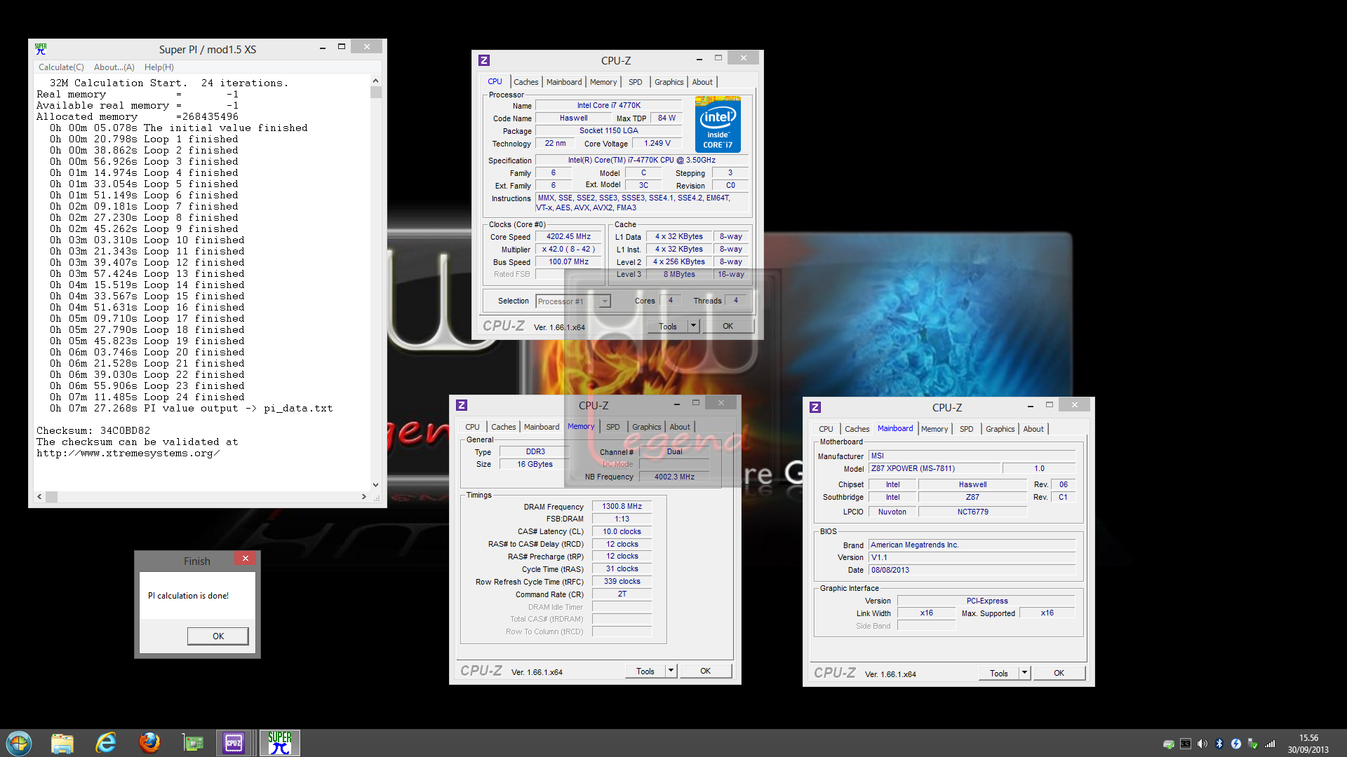Click the BIOS Date 08/08/2013 field

tap(972, 570)
